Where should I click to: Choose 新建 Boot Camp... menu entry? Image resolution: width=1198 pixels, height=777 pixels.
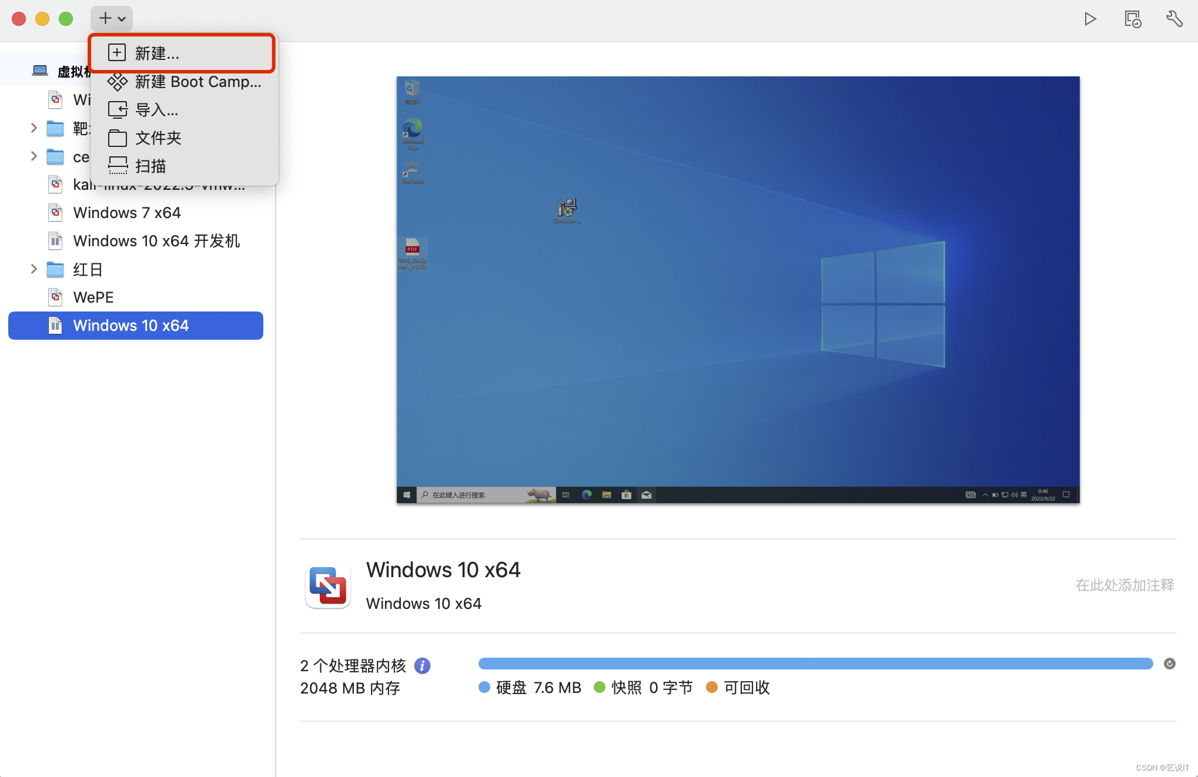coord(184,82)
